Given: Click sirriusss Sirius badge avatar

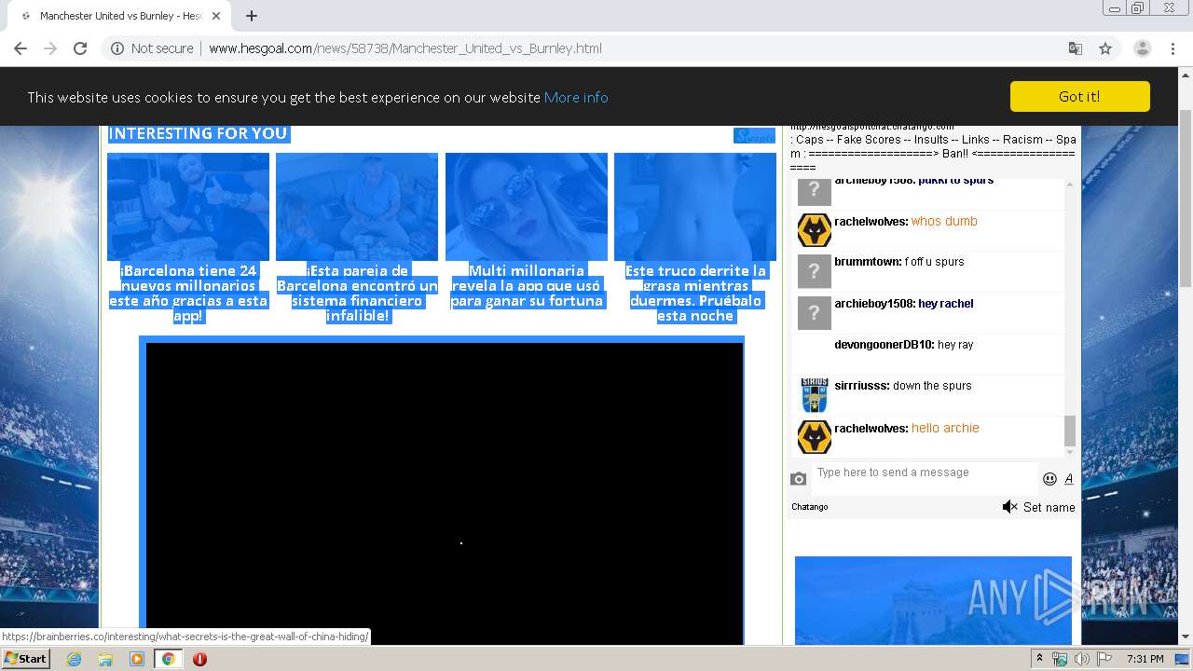Looking at the screenshot, I should point(815,395).
